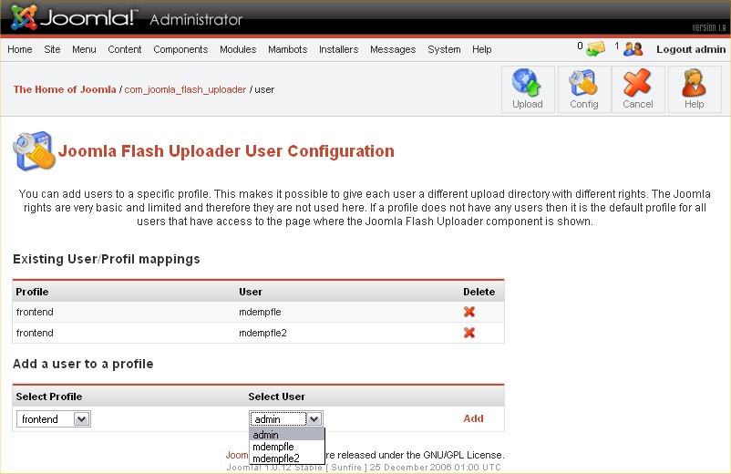Image resolution: width=731 pixels, height=474 pixels.
Task: Click the Profile column header
Action: point(32,292)
